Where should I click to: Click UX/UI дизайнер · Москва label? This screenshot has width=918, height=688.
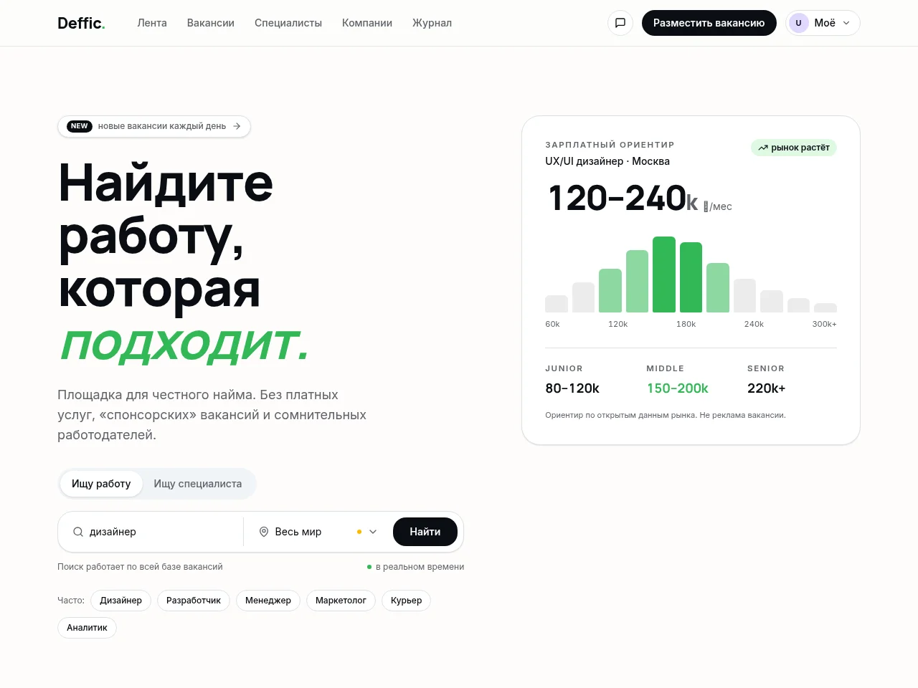[607, 161]
